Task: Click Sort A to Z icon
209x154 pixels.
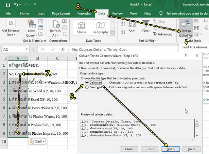Action: point(123,23)
